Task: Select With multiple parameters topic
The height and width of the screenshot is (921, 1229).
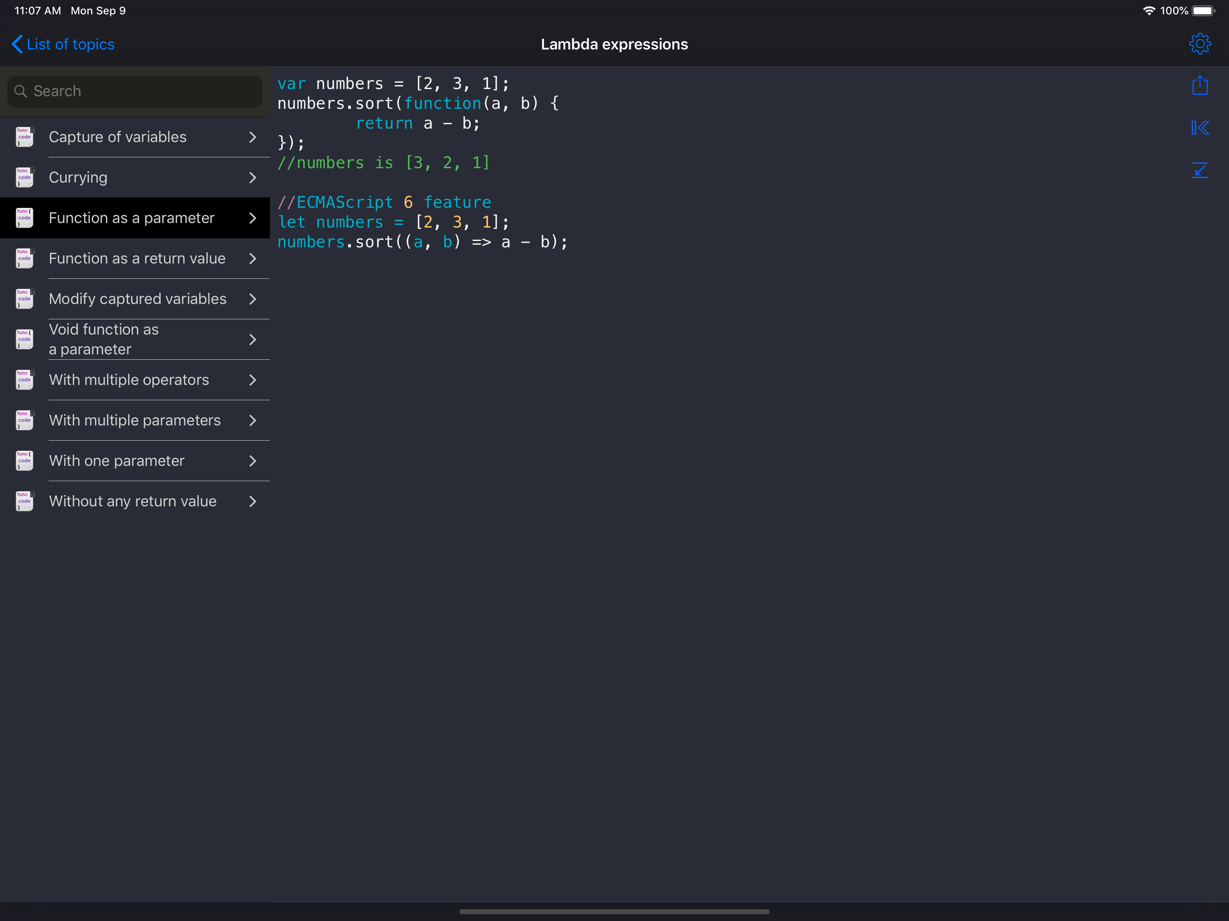Action: point(135,420)
